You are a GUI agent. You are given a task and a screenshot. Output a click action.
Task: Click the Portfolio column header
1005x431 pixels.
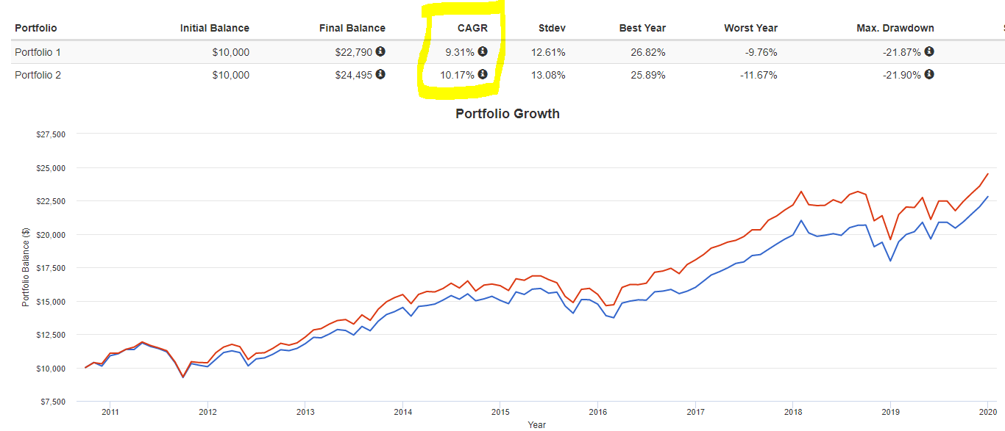(x=35, y=28)
